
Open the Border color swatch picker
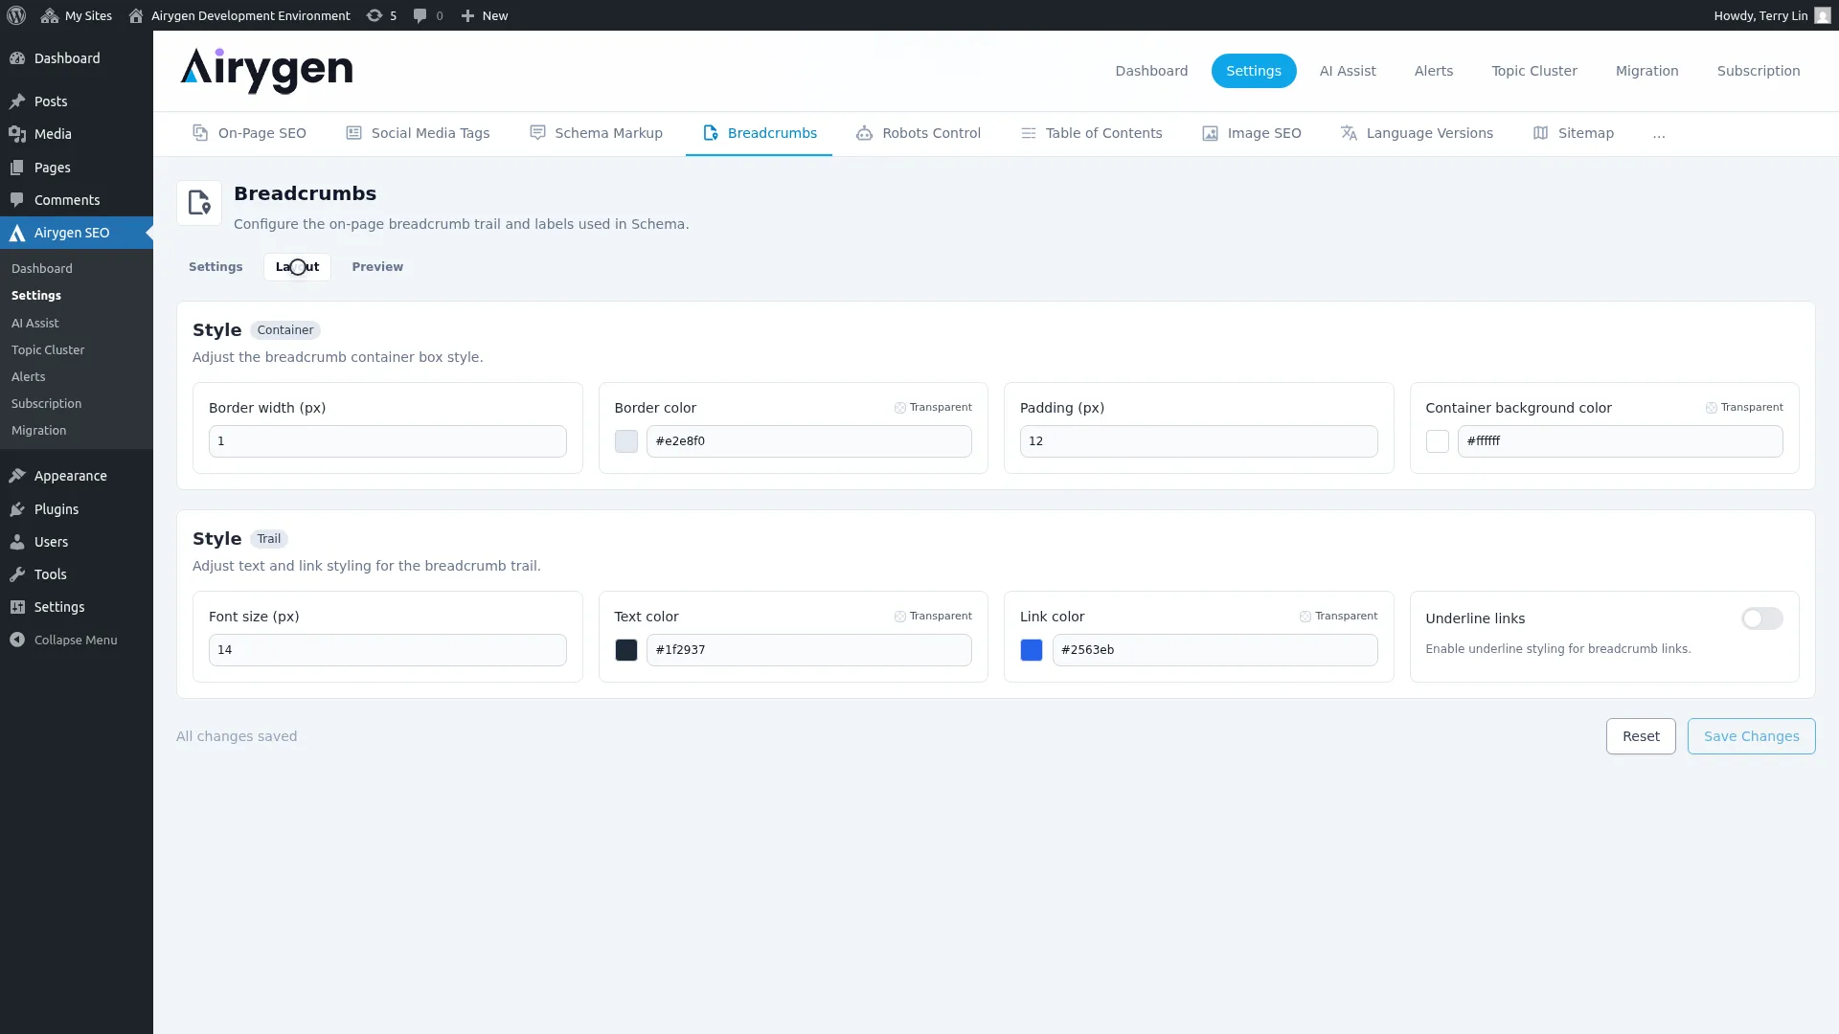click(x=626, y=441)
